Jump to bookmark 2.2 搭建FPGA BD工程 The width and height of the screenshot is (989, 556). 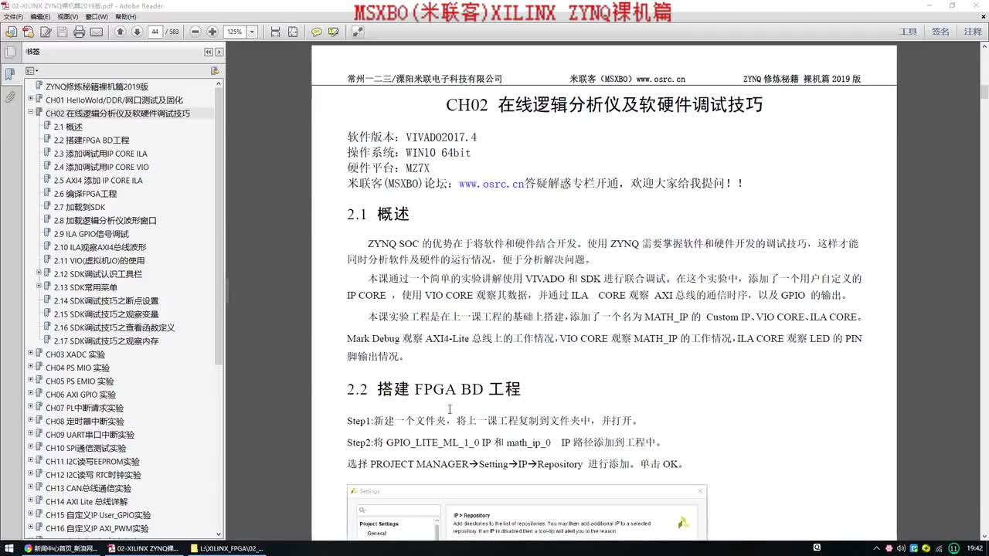(x=91, y=141)
